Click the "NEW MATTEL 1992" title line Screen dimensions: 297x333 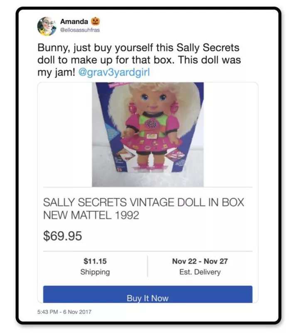tap(91, 216)
